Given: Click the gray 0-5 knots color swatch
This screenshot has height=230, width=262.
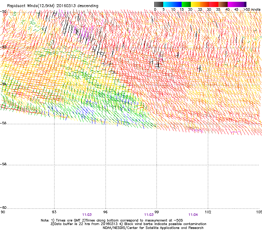Looking at the screenshot, I should (x=159, y=4).
